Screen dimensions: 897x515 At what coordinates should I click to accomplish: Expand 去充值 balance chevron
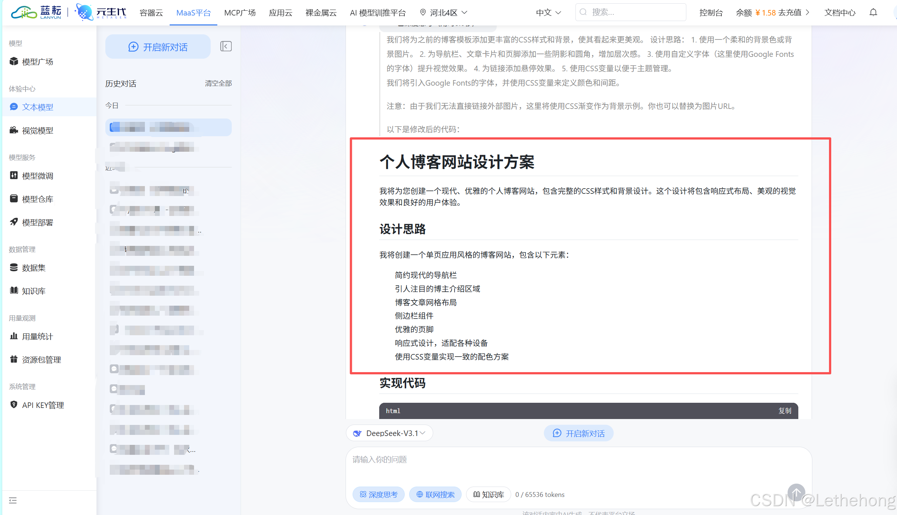click(808, 13)
